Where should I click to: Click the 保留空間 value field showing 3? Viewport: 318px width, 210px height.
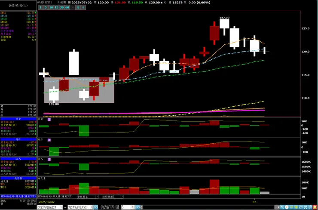click(x=126, y=207)
